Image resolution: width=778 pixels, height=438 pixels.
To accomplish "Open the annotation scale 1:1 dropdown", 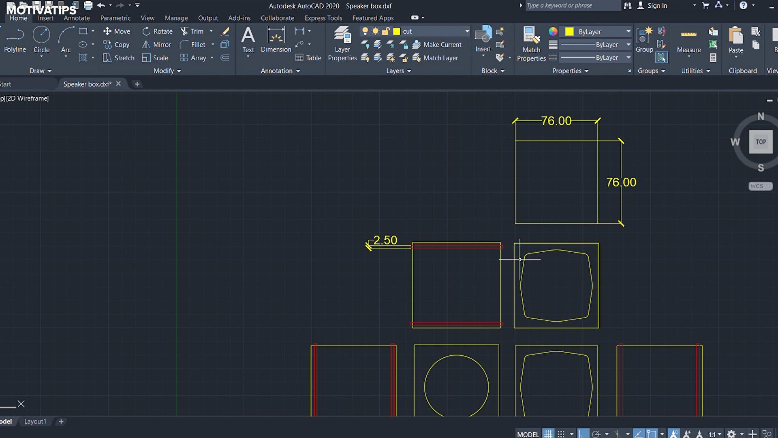I will click(x=715, y=434).
